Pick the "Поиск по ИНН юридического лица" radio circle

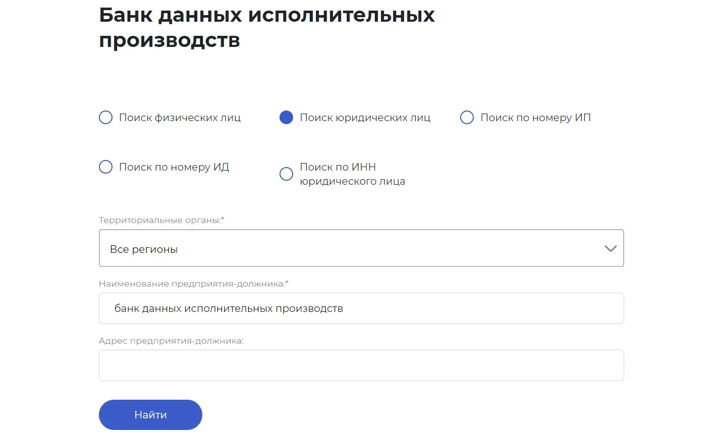pos(286,174)
